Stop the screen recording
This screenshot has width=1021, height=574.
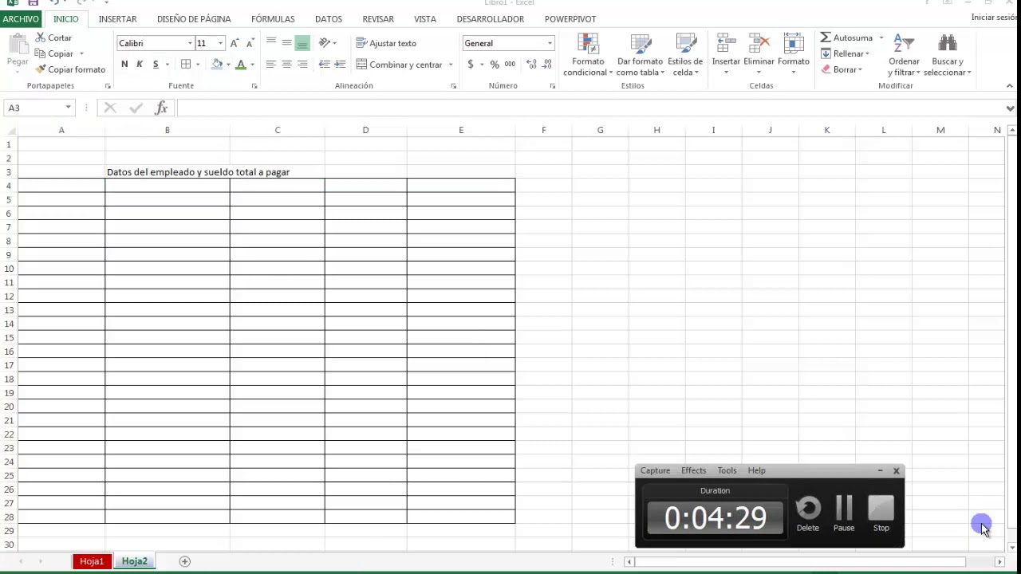[881, 513]
